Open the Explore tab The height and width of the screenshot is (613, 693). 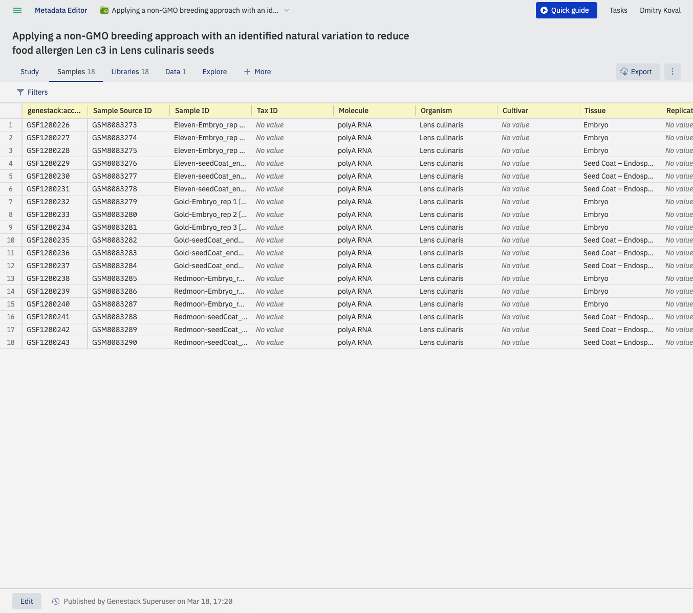tap(214, 72)
